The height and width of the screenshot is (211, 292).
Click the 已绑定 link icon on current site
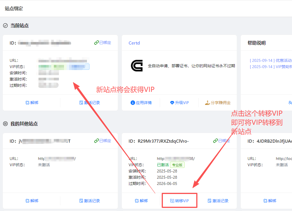click(x=96, y=43)
